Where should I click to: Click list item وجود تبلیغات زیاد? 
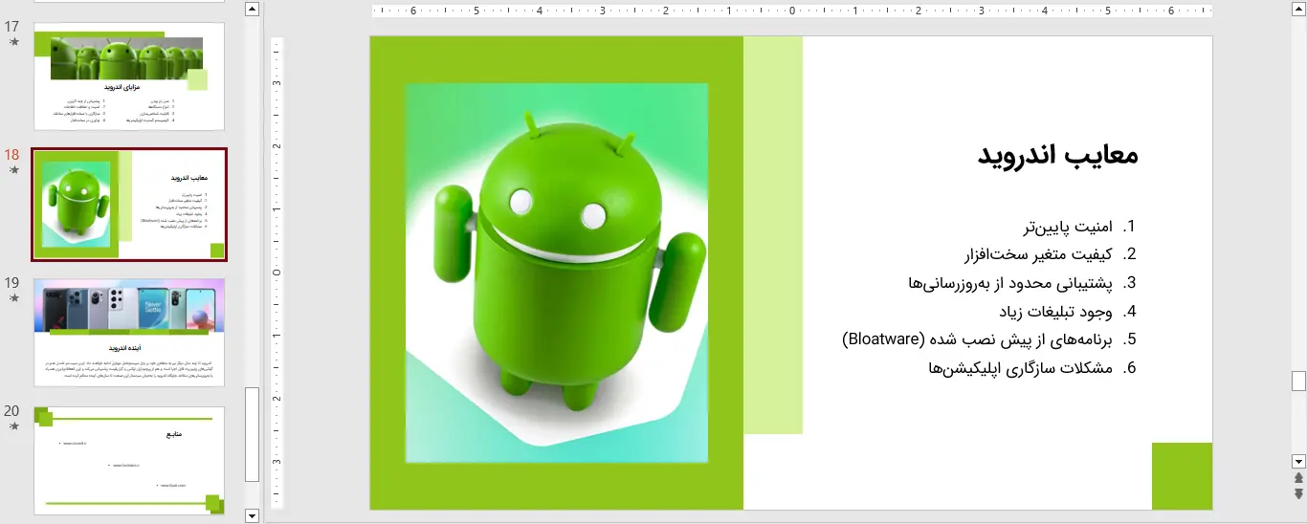[1055, 311]
